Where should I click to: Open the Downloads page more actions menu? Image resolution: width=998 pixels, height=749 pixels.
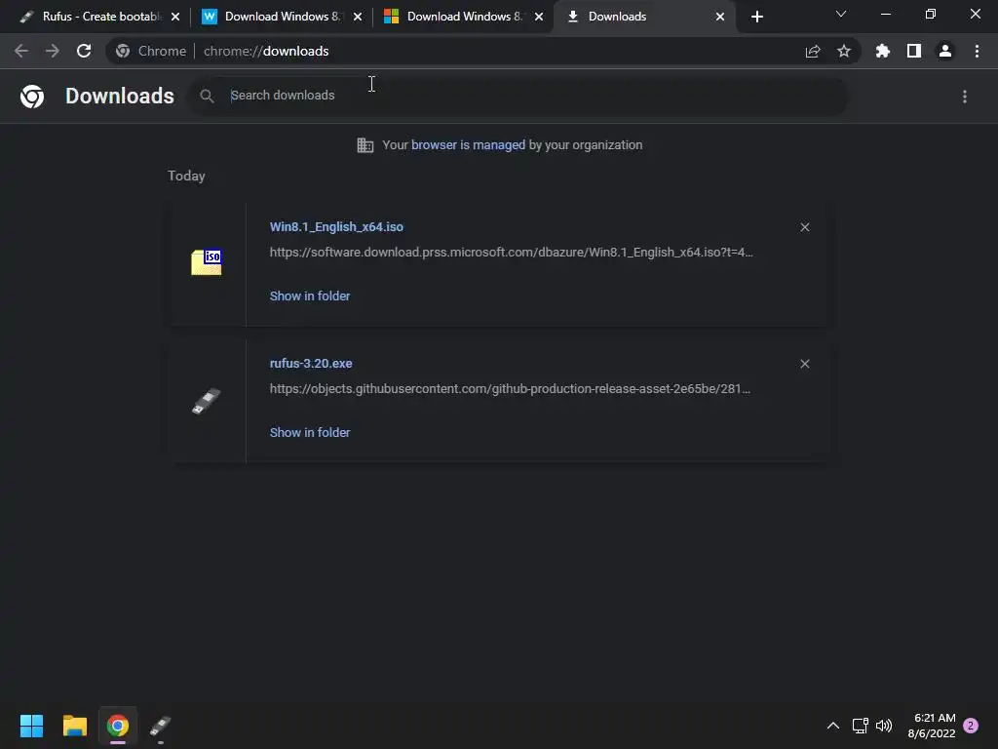pos(965,97)
